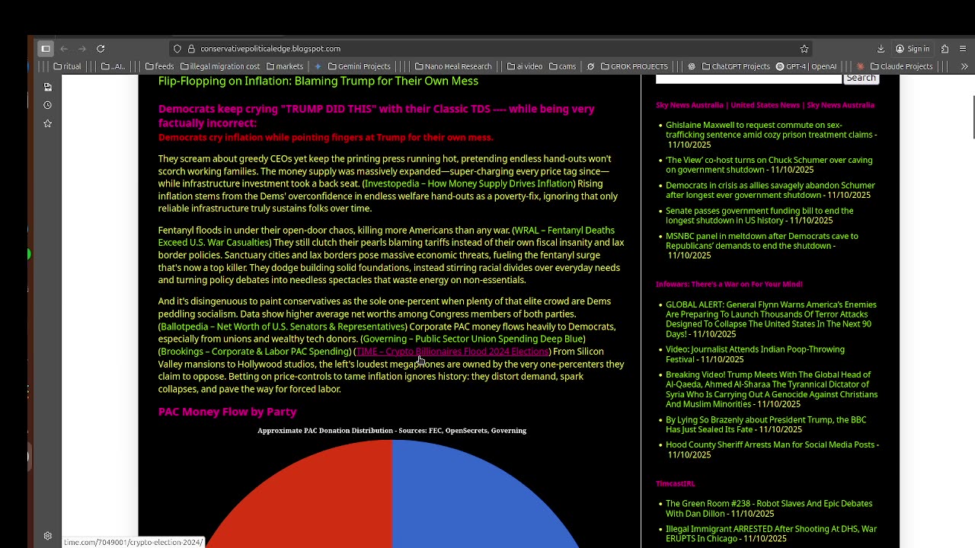Open TimcastIRL feed heading
The image size is (975, 548).
click(675, 483)
